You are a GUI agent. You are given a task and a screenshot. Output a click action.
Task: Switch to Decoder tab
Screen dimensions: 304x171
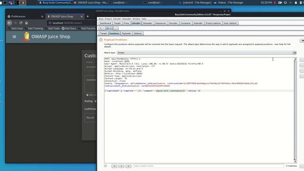coord(173,23)
